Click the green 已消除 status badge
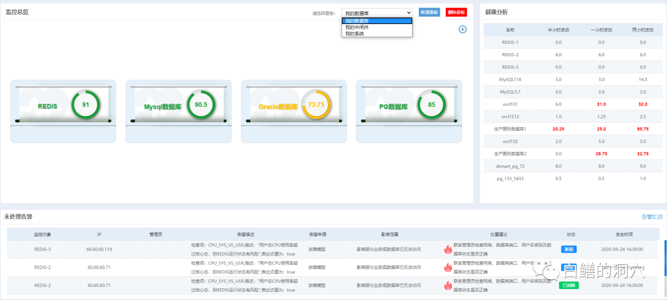667x300 pixels. pos(568,285)
